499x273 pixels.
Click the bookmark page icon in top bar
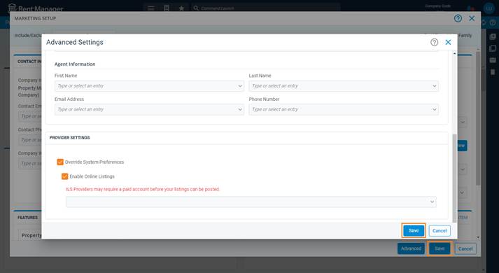coord(166,8)
